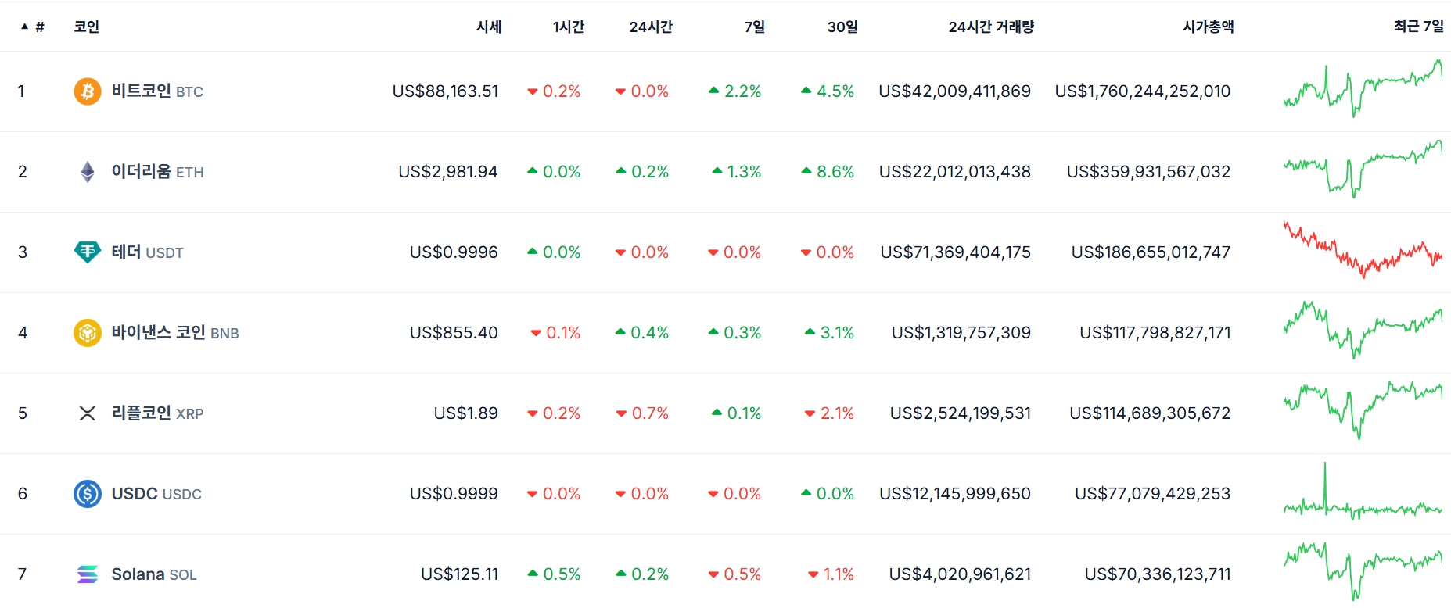Sort by the 30일 change column header
The width and height of the screenshot is (1451, 608).
pyautogui.click(x=842, y=27)
